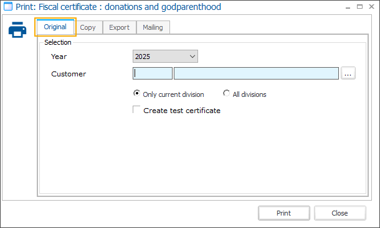The height and width of the screenshot is (228, 380).
Task: Open the Copy tab
Action: click(x=88, y=27)
